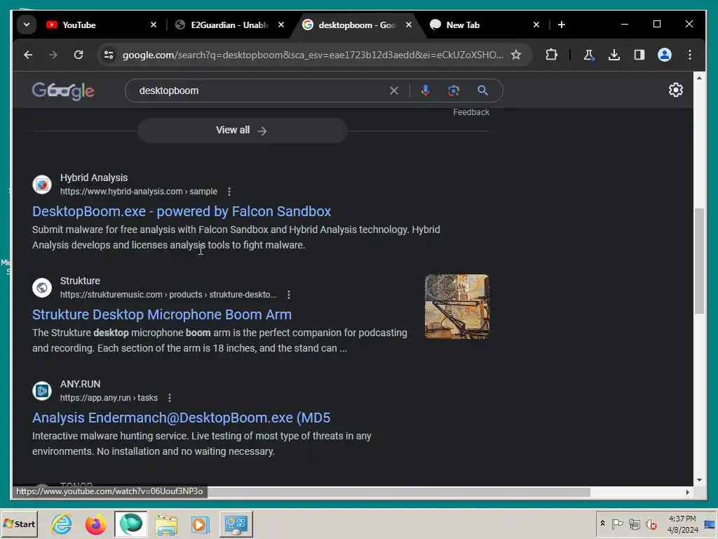The width and height of the screenshot is (718, 539).
Task: Close the YouTube tab
Action: 154,25
